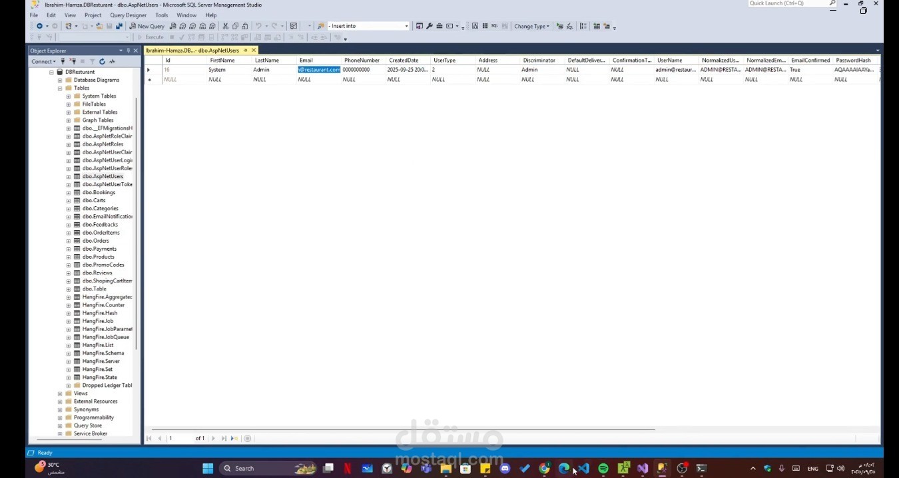Click the Save disk icon in toolbar
899x478 pixels.
[109, 26]
